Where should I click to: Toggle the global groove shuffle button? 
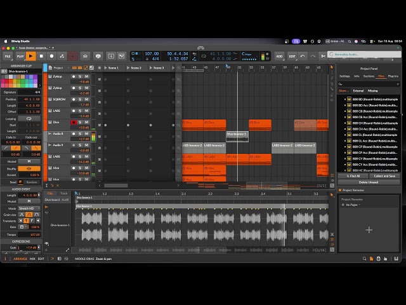click(85, 56)
